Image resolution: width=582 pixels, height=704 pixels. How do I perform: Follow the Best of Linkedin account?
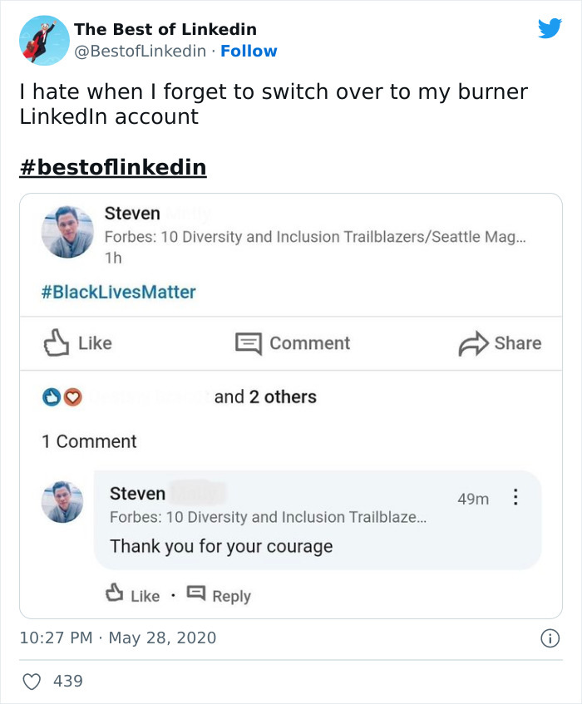(x=249, y=52)
